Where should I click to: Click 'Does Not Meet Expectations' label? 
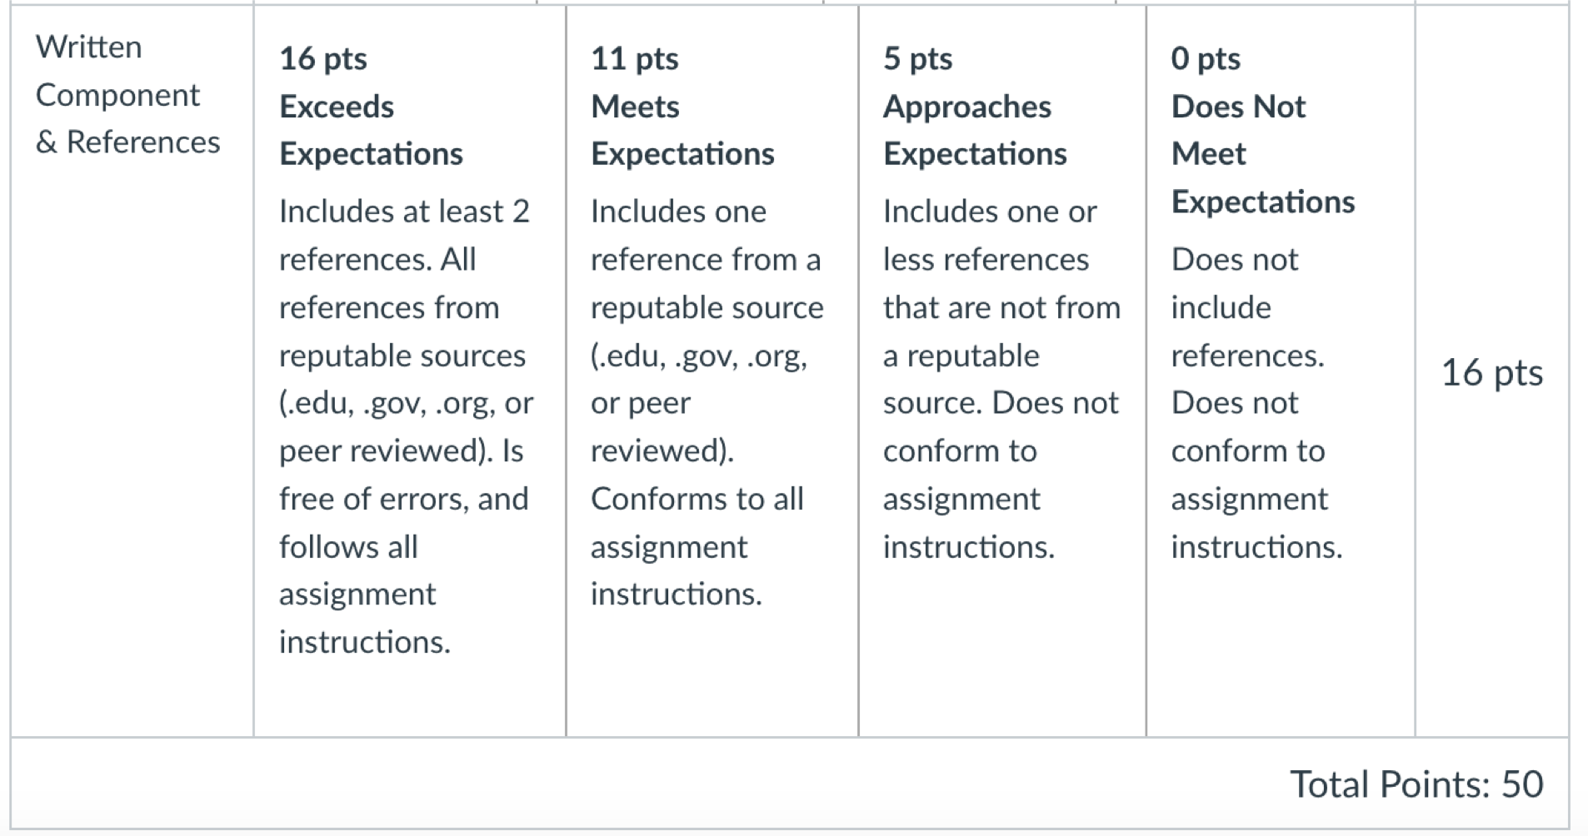(1263, 154)
